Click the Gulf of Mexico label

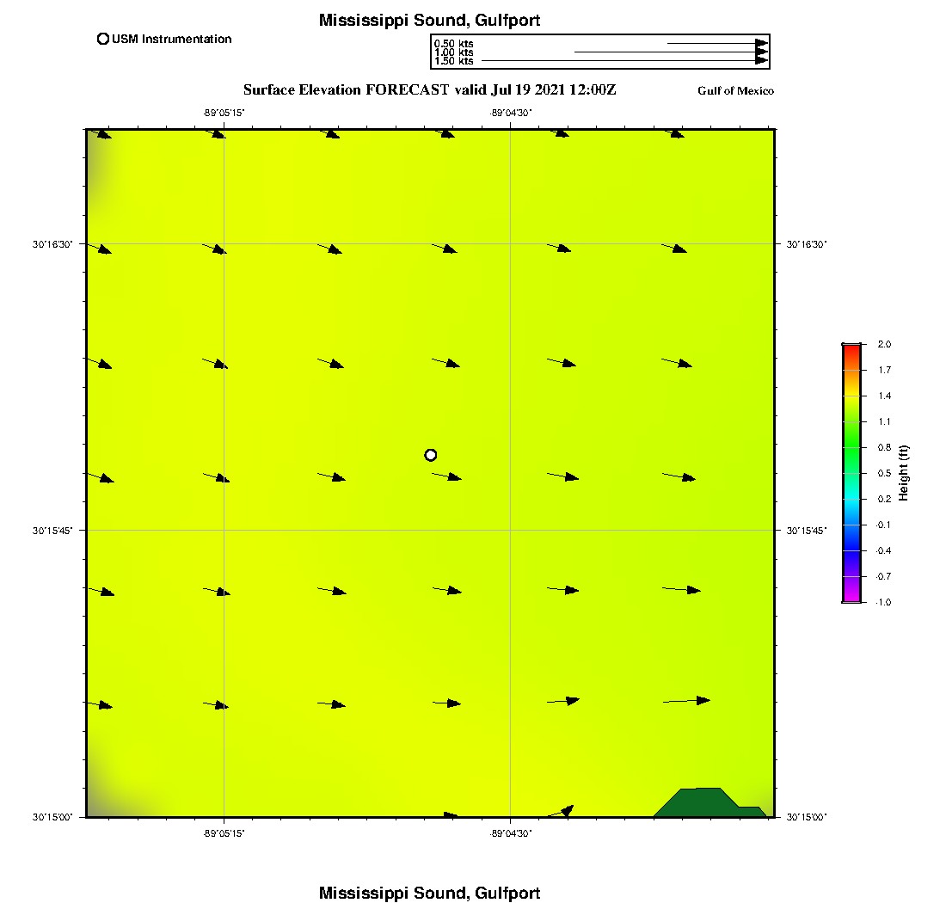[x=735, y=91]
